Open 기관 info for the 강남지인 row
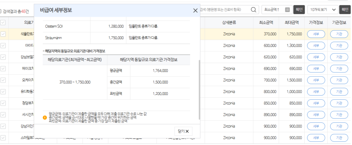Screen dimensions: 352x145 339,126
